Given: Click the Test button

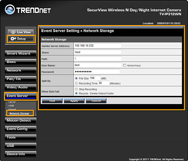Looking at the screenshot, I should click(52, 101).
